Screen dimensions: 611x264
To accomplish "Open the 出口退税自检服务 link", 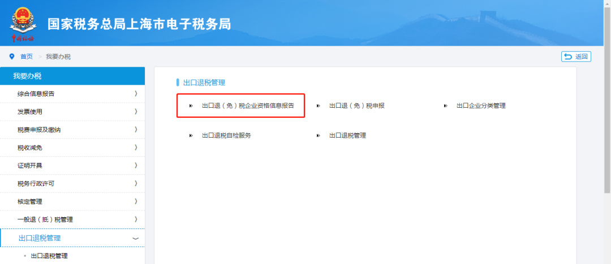I will click(226, 136).
